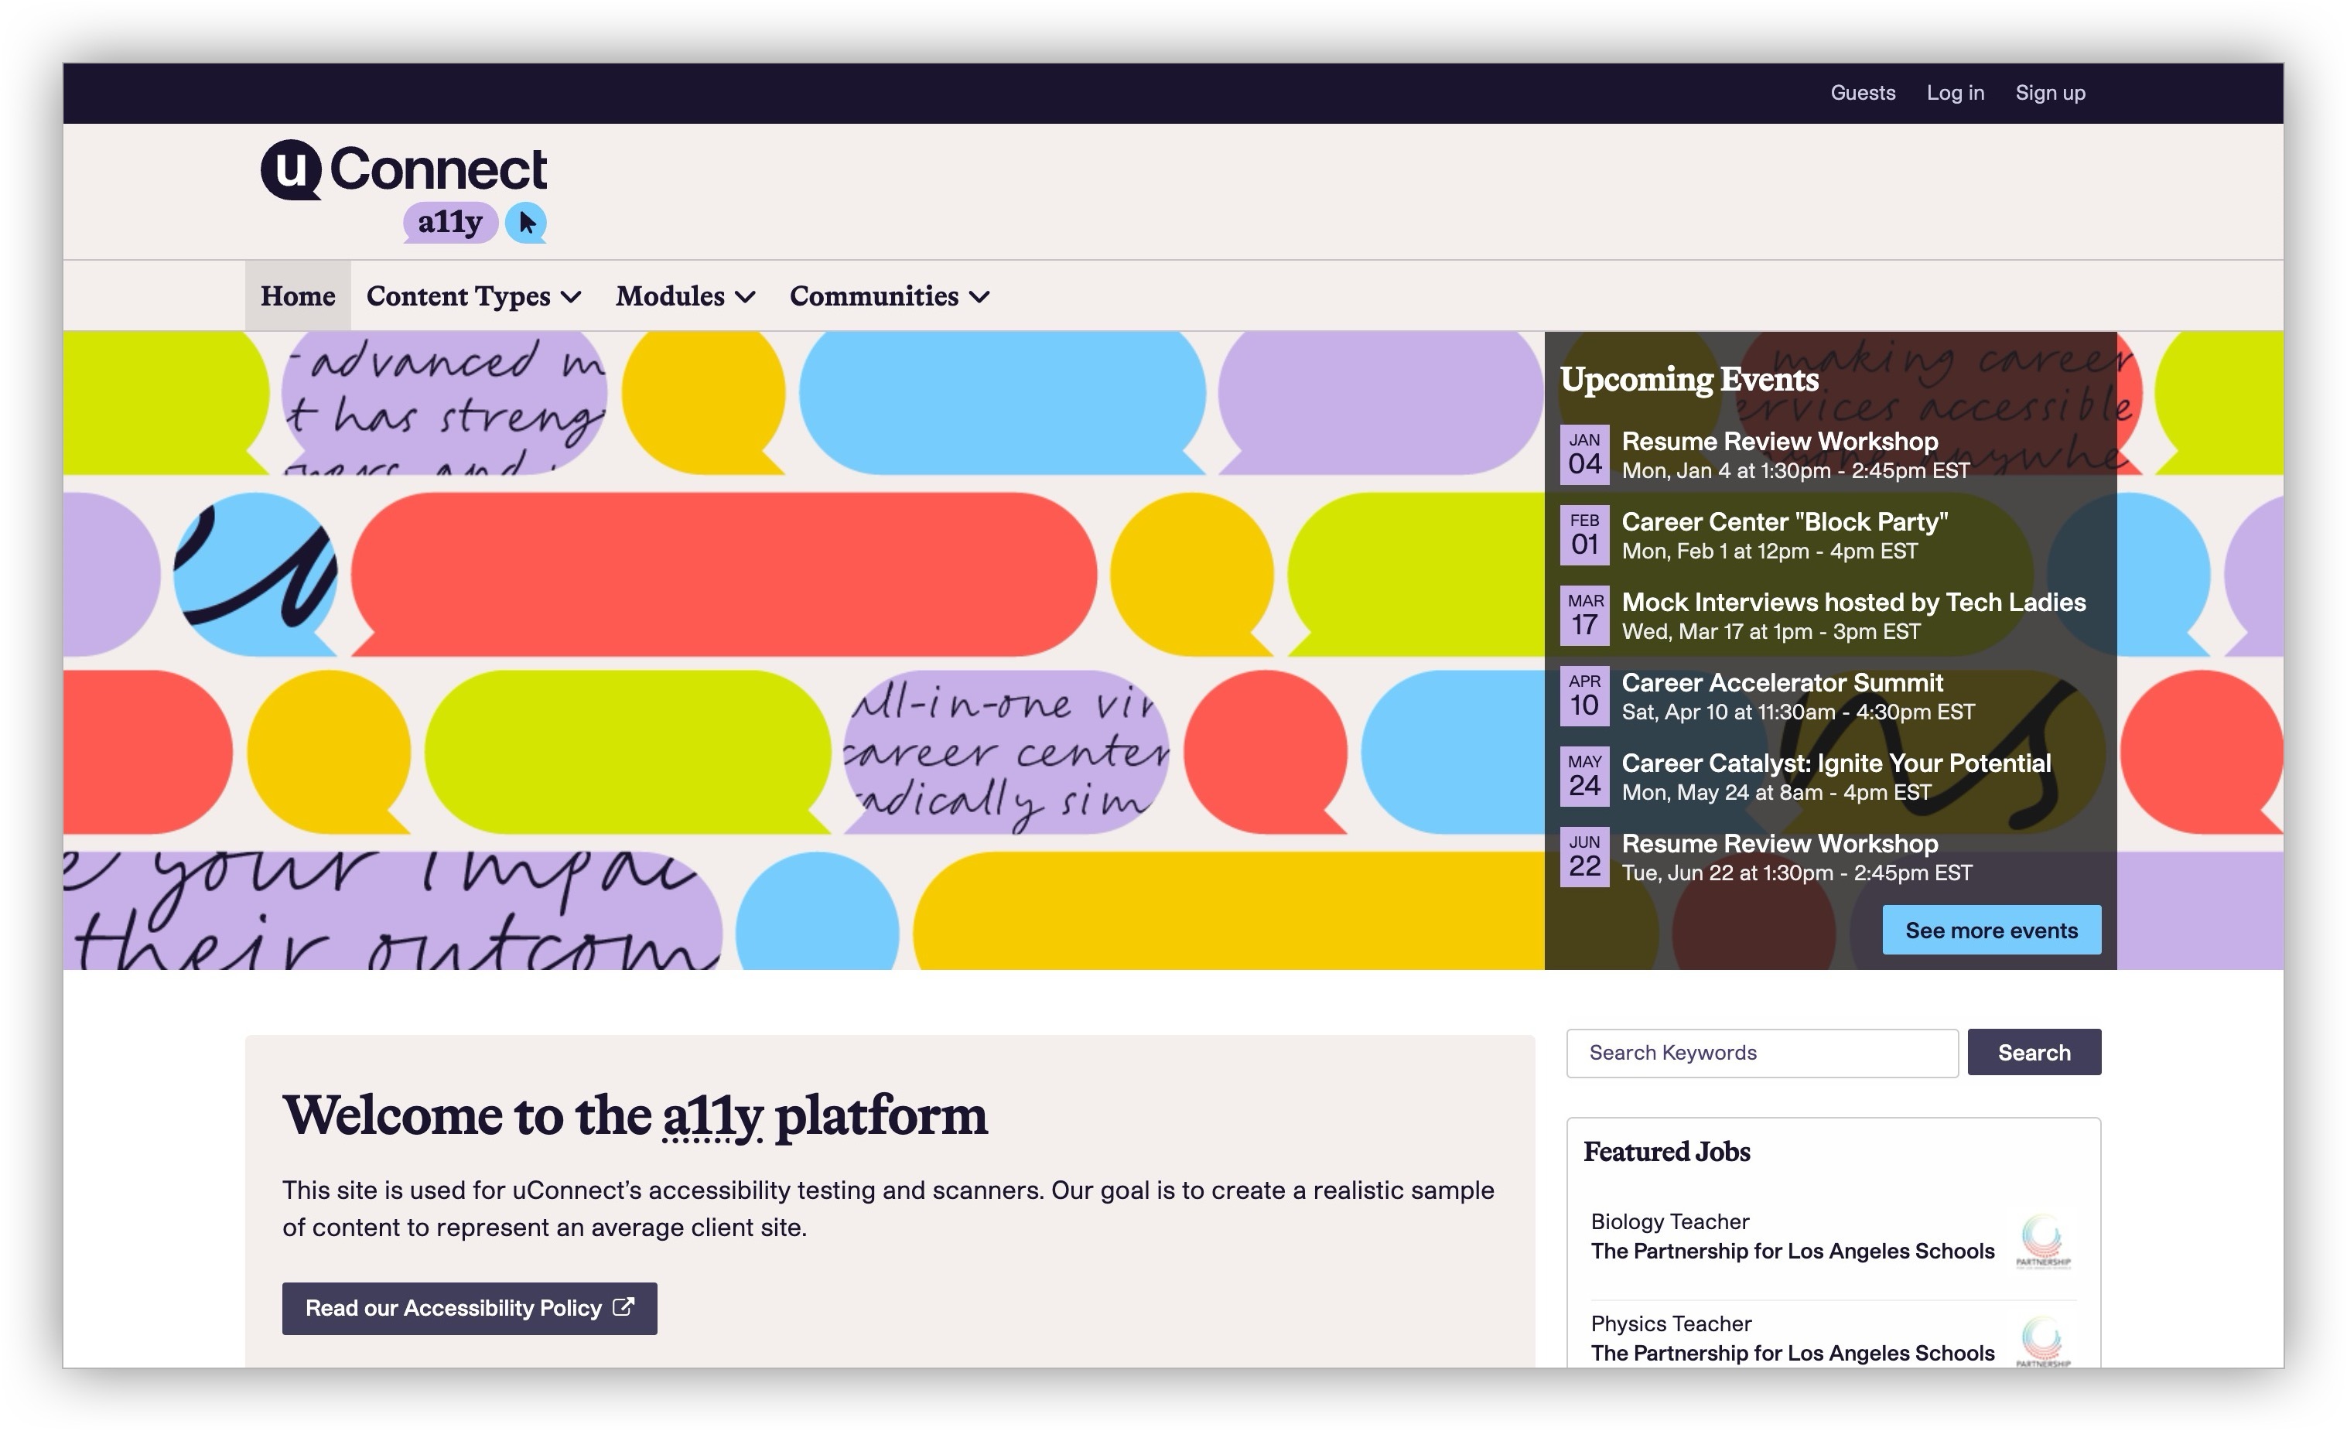This screenshot has height=1431, width=2347.
Task: Open the Communities menu
Action: pos(888,296)
